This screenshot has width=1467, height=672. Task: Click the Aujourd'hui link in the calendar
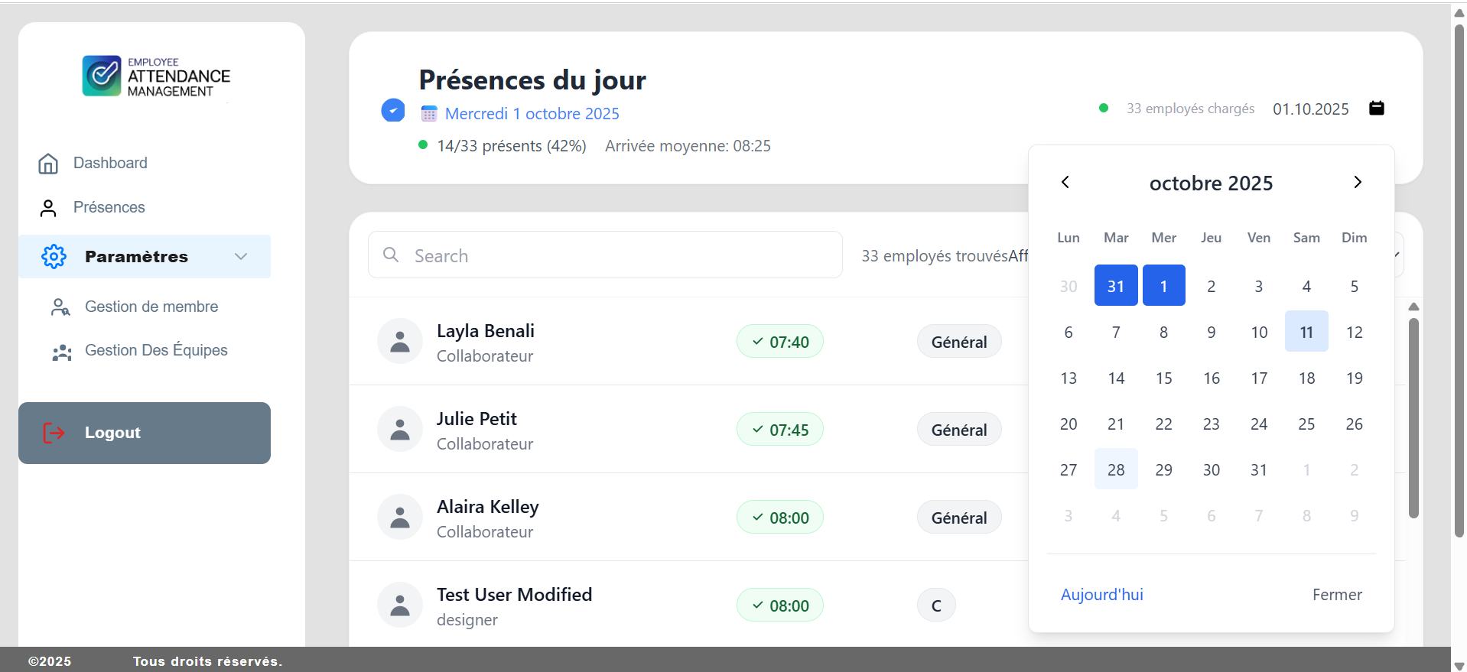pyautogui.click(x=1101, y=595)
